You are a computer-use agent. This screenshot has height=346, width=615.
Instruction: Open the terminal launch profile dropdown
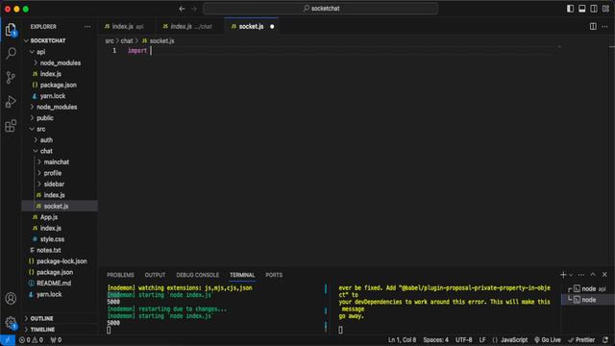pyautogui.click(x=571, y=275)
